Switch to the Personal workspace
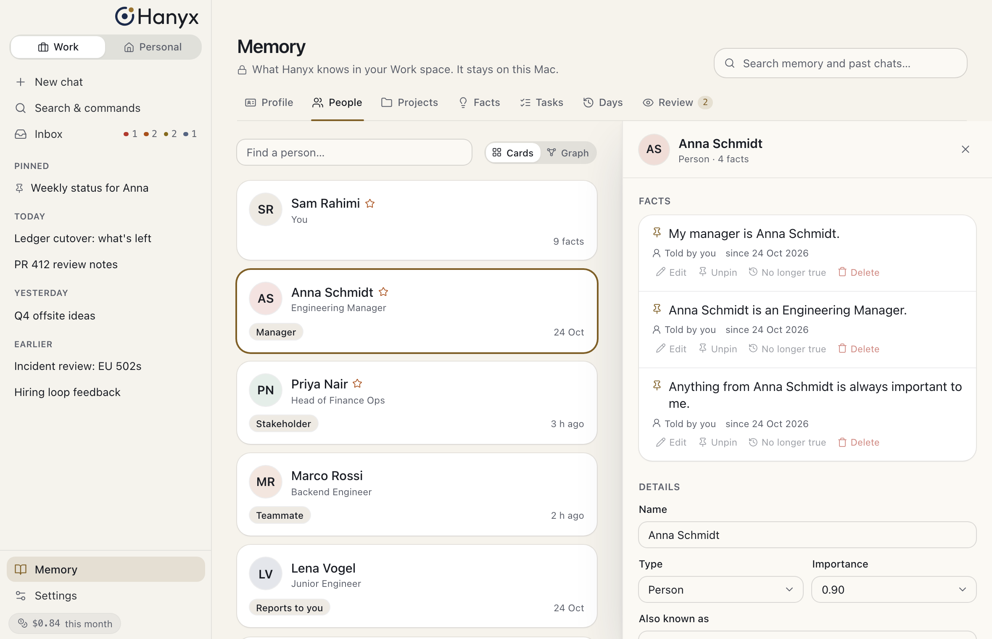The height and width of the screenshot is (639, 992). (153, 47)
